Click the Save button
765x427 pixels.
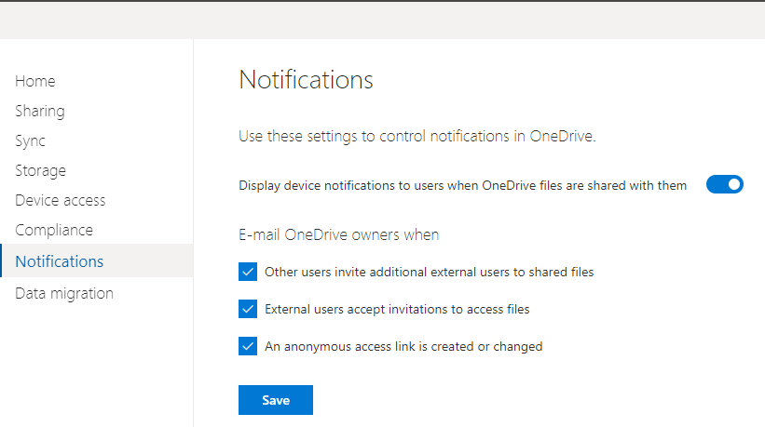tap(276, 400)
